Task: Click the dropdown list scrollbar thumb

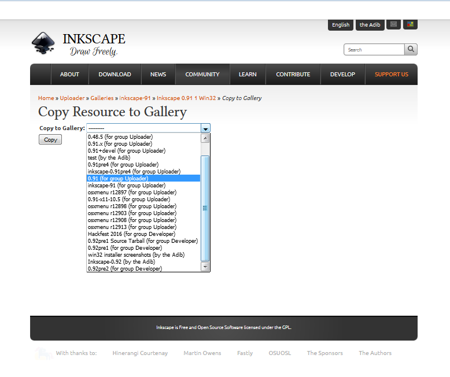Action: click(205, 208)
